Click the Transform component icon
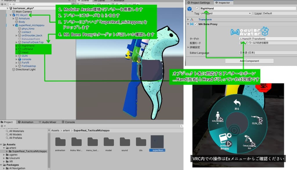The width and height of the screenshot is (297, 170). click(192, 19)
